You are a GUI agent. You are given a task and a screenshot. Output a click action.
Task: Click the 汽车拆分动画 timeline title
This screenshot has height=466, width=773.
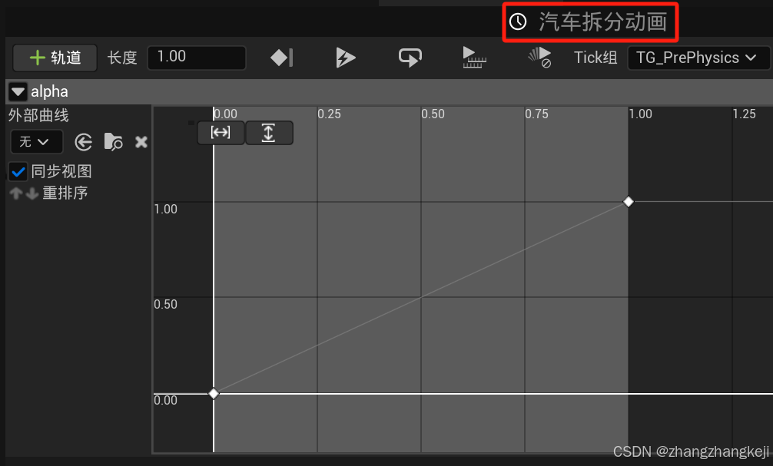[x=602, y=21]
